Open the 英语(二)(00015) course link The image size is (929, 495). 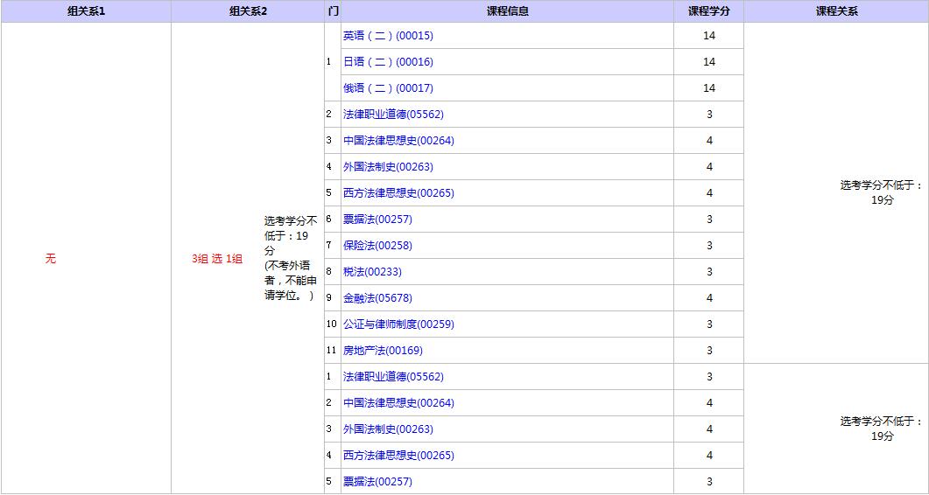(388, 36)
